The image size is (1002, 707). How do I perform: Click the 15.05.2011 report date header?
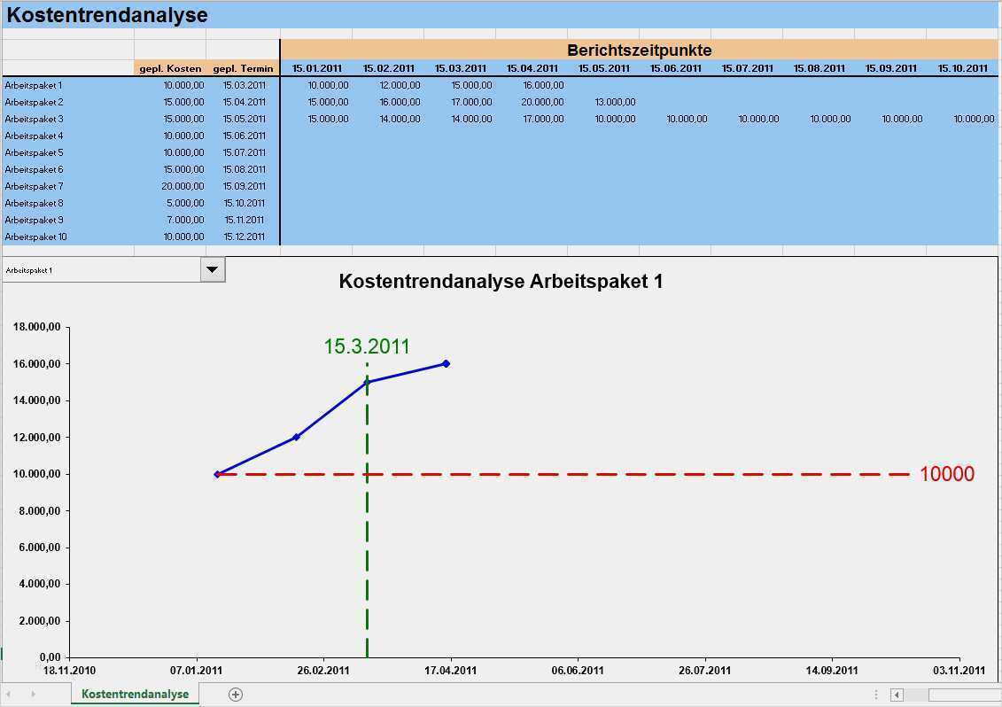pos(603,68)
